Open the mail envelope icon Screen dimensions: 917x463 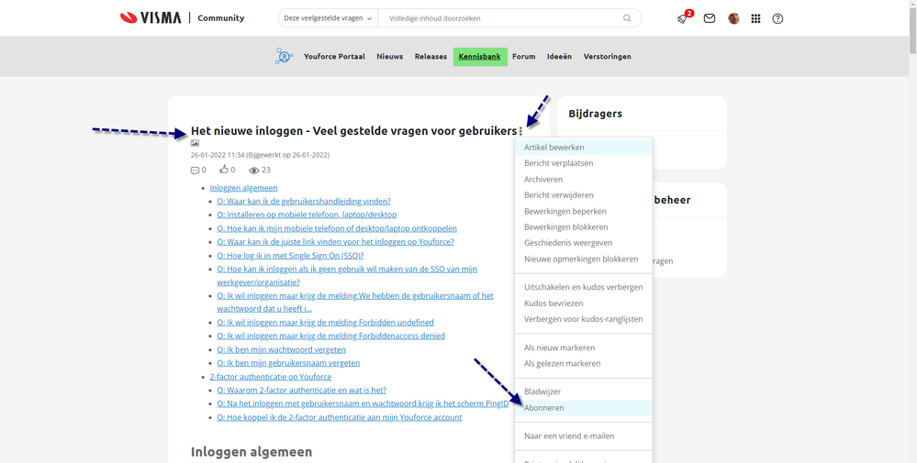(710, 18)
